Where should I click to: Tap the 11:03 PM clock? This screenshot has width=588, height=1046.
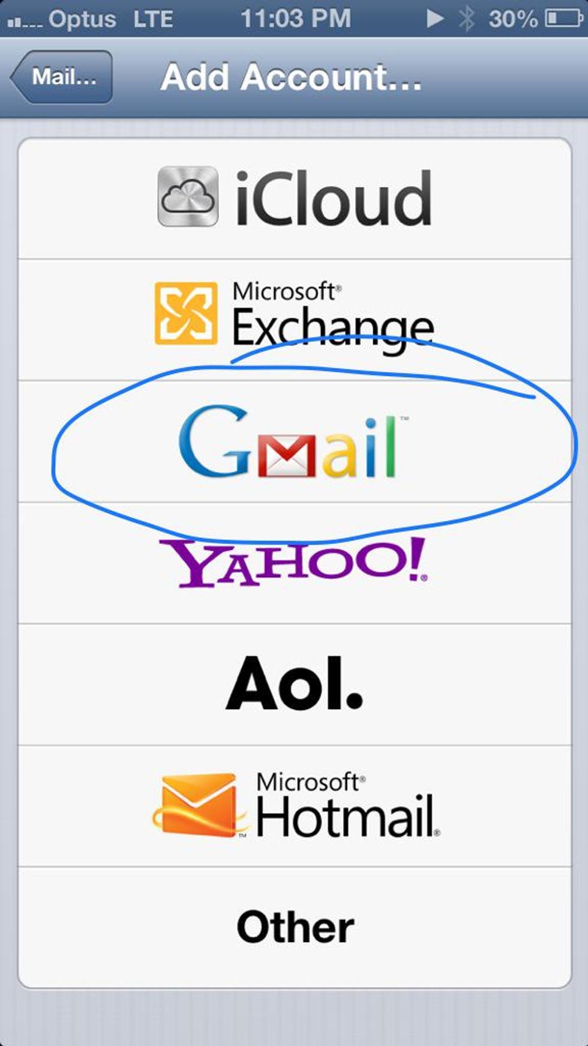tap(296, 18)
